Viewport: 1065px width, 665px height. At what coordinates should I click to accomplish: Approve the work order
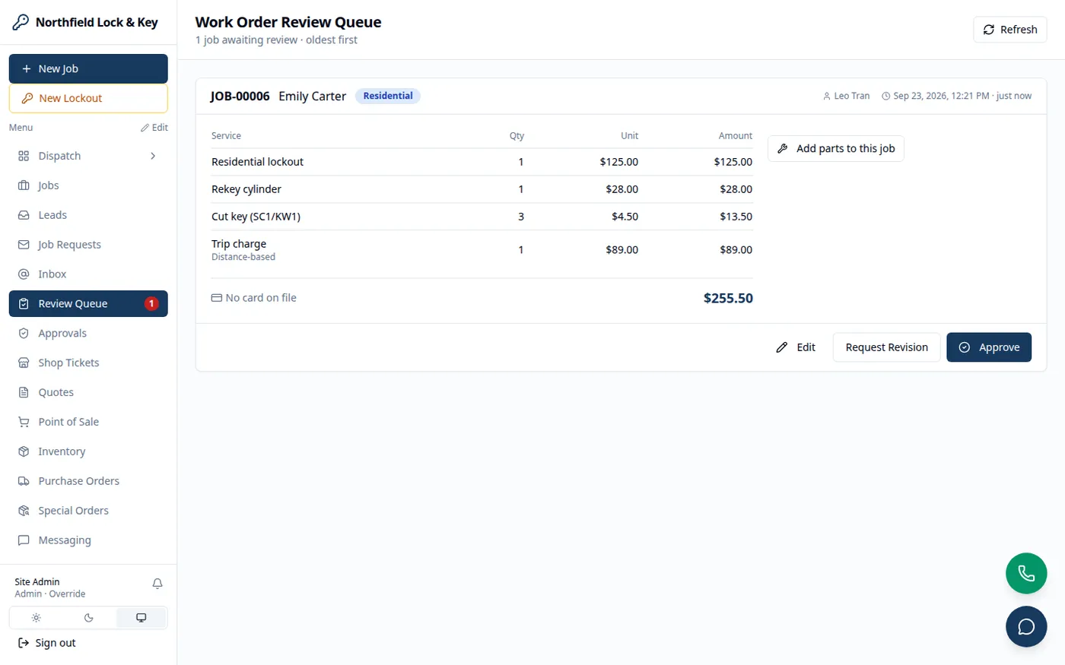pyautogui.click(x=989, y=347)
